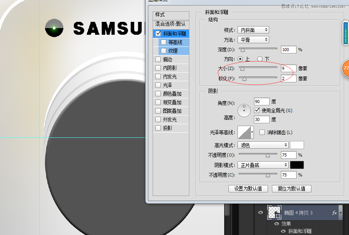Open the 光泽等高线 picker arrow
This screenshot has height=235, width=349.
tap(252, 132)
